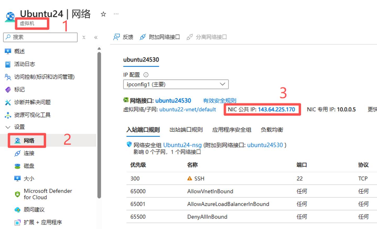Select the 负载均衡 tab
377x229 pixels.
(x=272, y=130)
